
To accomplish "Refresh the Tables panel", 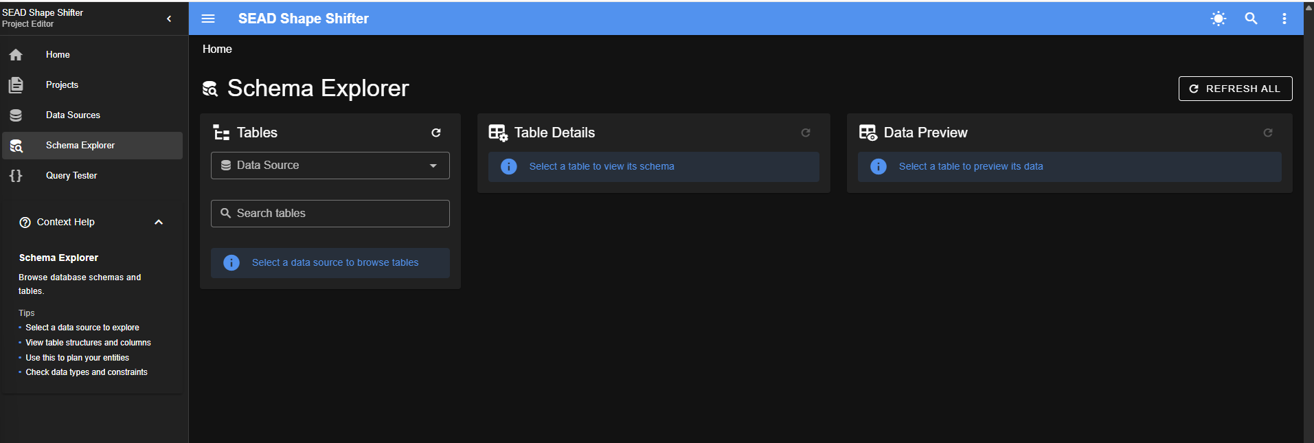I will [435, 133].
